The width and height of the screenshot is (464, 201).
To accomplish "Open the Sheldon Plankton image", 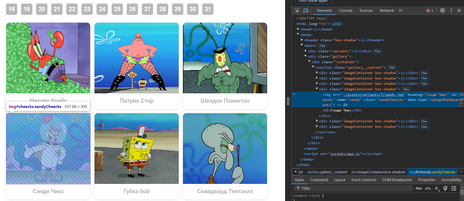I will tap(225, 58).
